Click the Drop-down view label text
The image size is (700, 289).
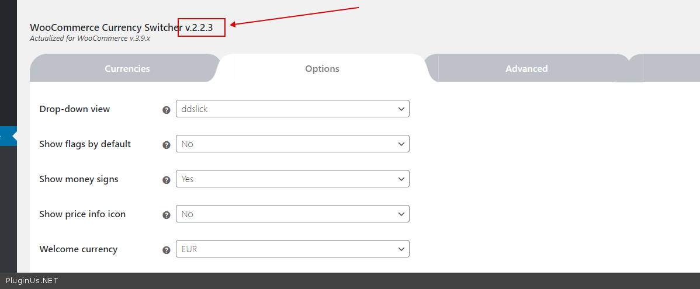pos(74,109)
